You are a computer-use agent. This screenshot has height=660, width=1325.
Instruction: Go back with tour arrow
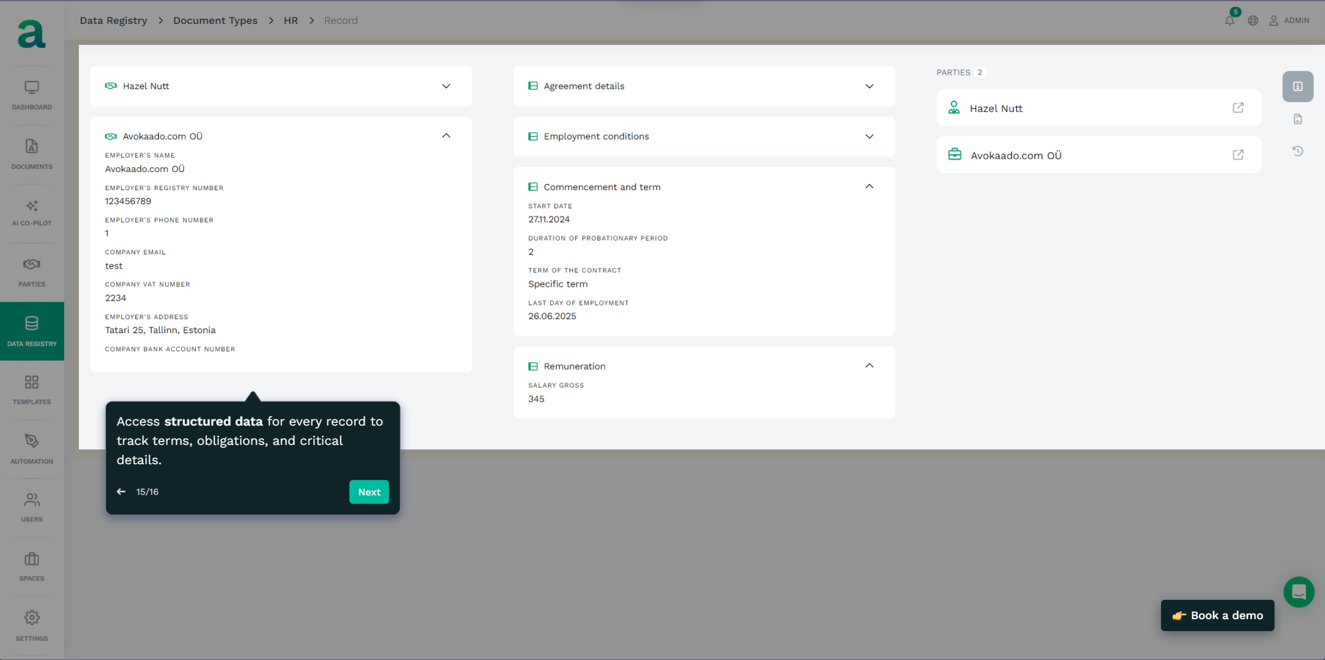click(121, 491)
